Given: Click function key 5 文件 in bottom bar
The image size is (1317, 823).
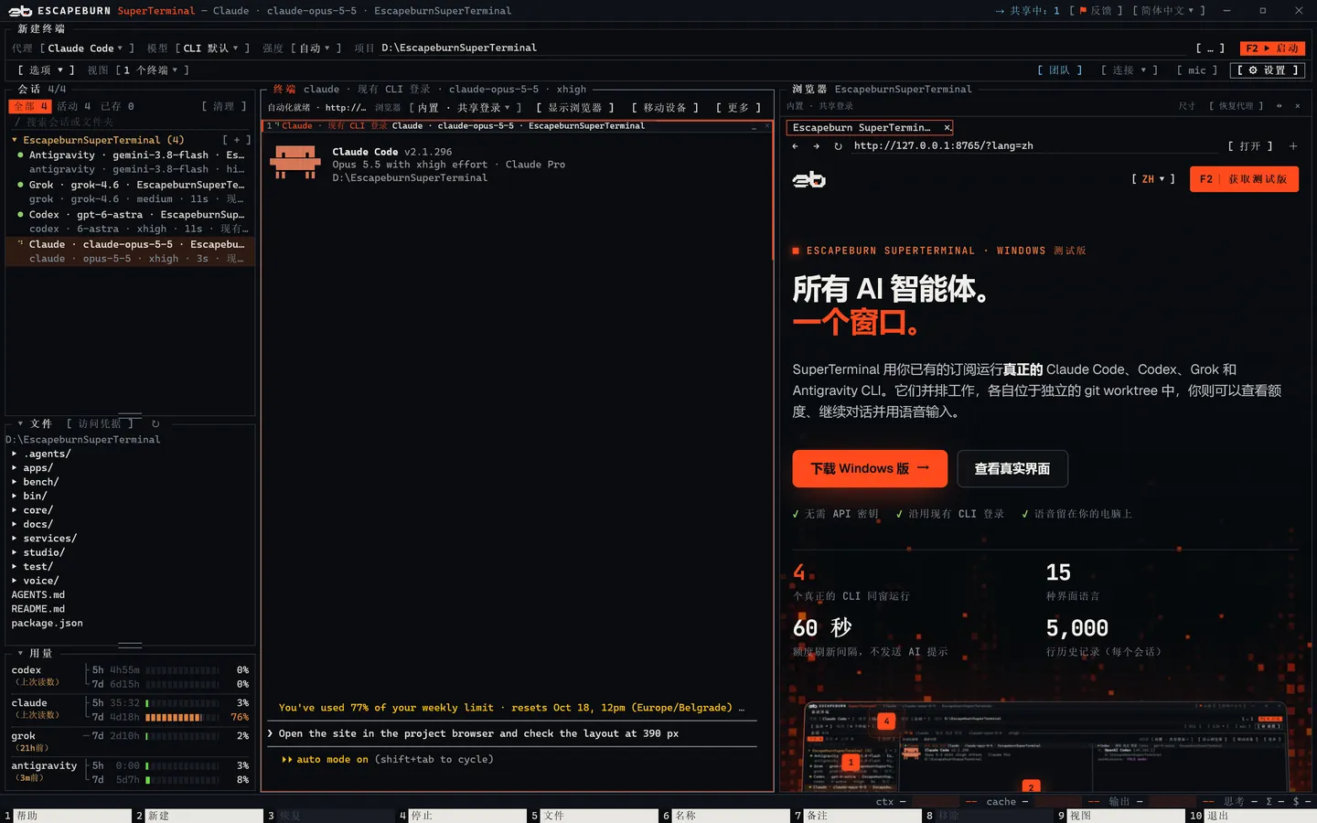Looking at the screenshot, I should click(x=592, y=816).
